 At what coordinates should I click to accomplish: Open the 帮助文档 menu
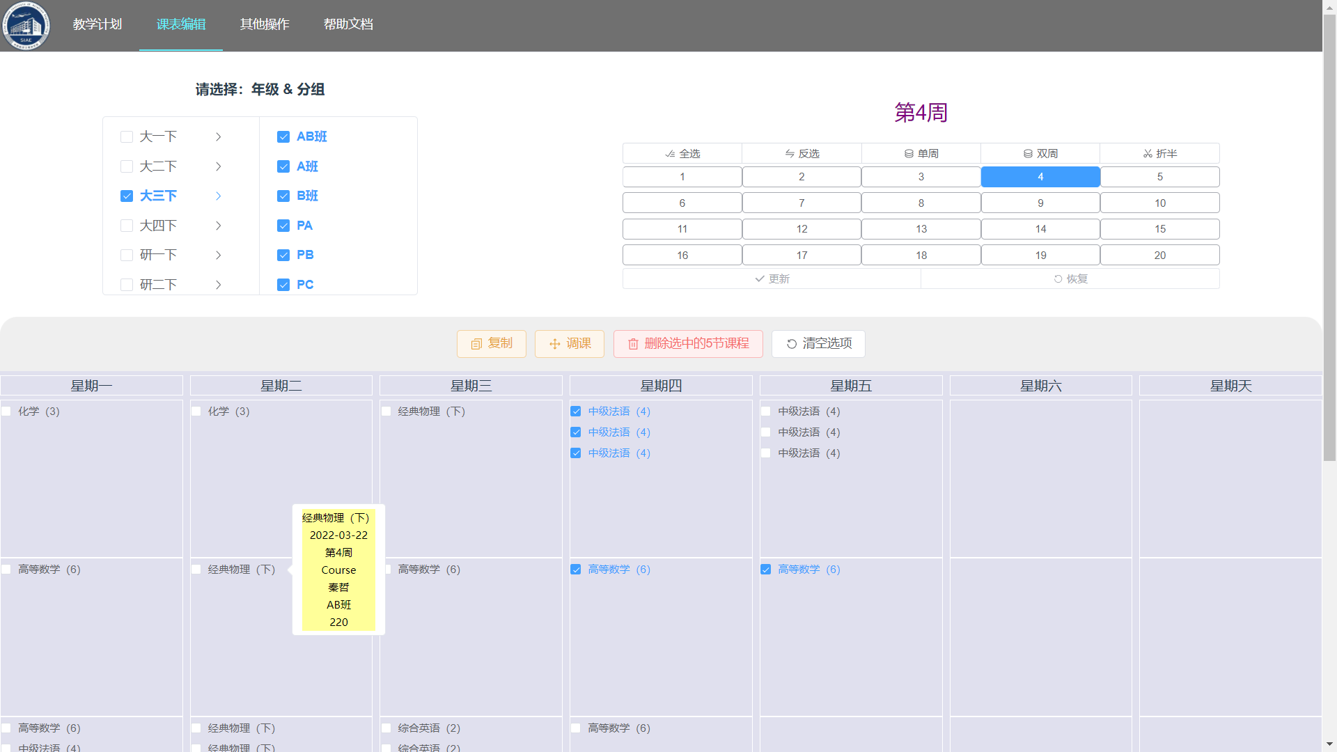click(x=348, y=25)
